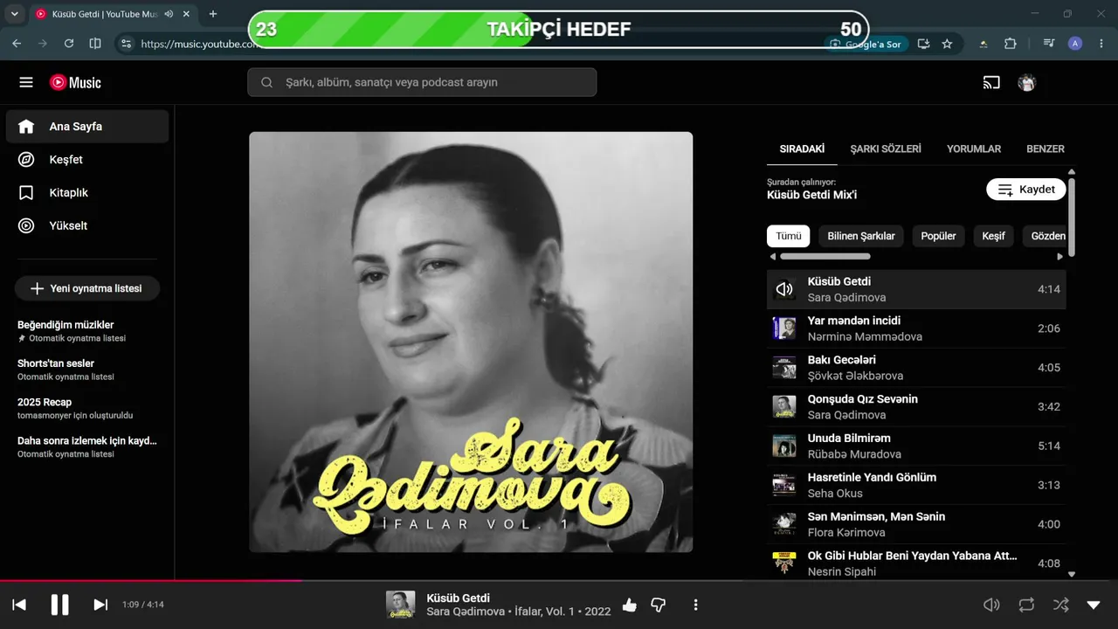Screen dimensions: 1118x629
Task: Reload the page
Action: [x=69, y=44]
